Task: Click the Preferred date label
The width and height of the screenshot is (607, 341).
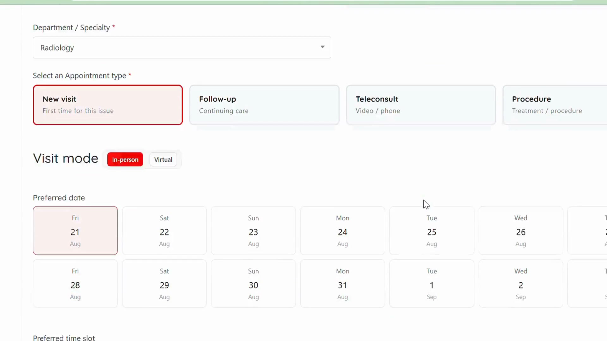Action: tap(59, 198)
